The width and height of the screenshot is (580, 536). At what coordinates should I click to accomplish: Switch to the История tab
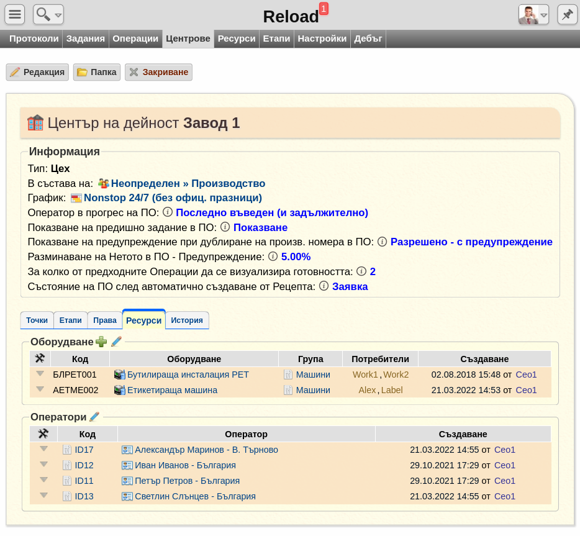(187, 320)
